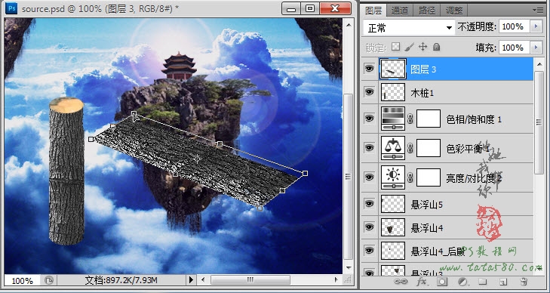Toggle visibility of 色彩平衡 1 layer
550x293 pixels.
click(369, 147)
